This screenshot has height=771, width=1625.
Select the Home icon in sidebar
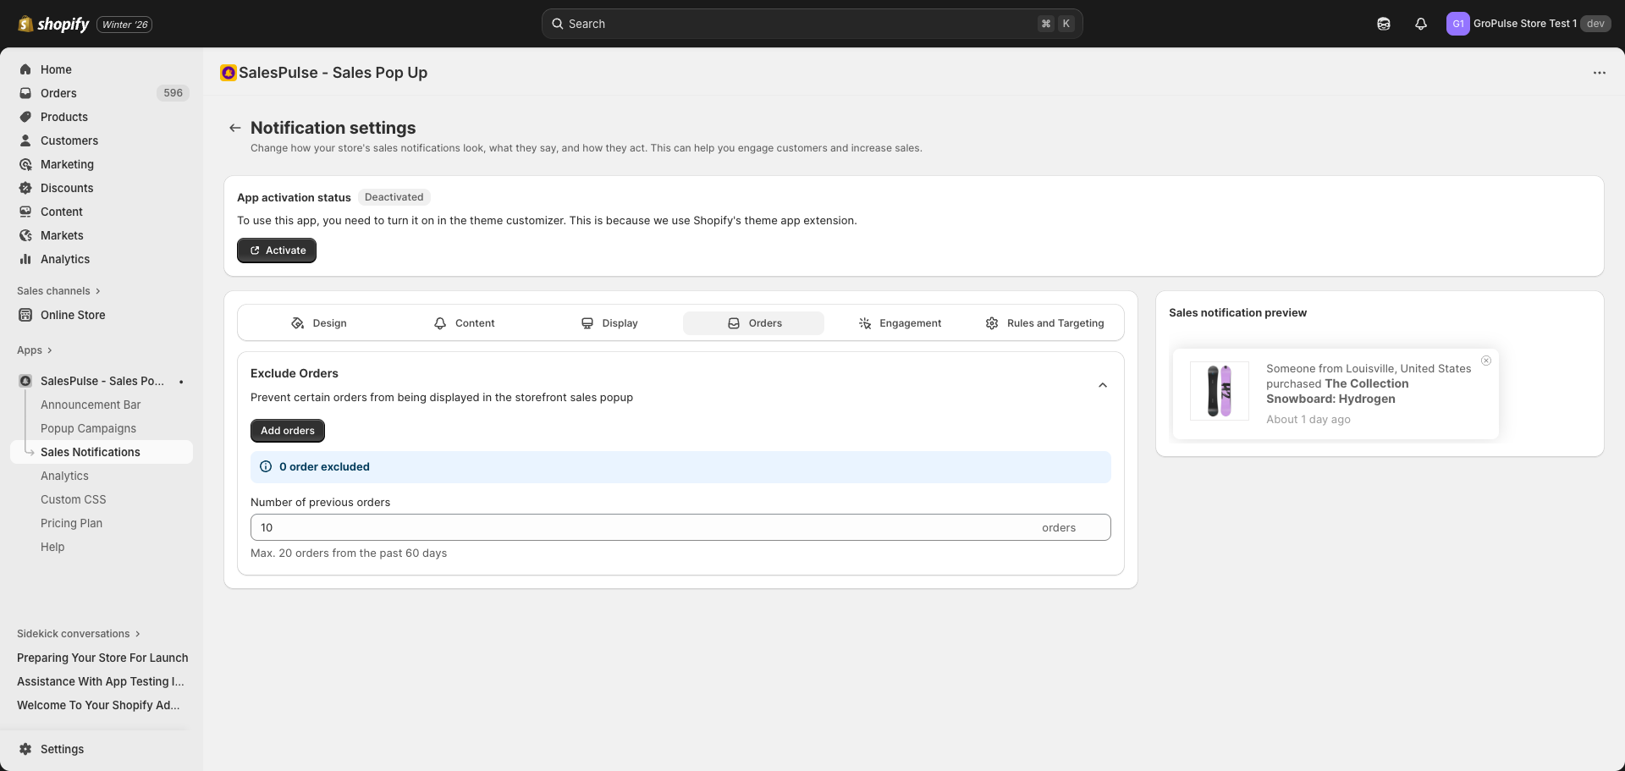(x=25, y=69)
